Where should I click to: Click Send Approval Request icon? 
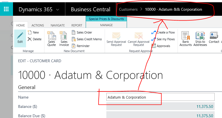tap(116, 36)
